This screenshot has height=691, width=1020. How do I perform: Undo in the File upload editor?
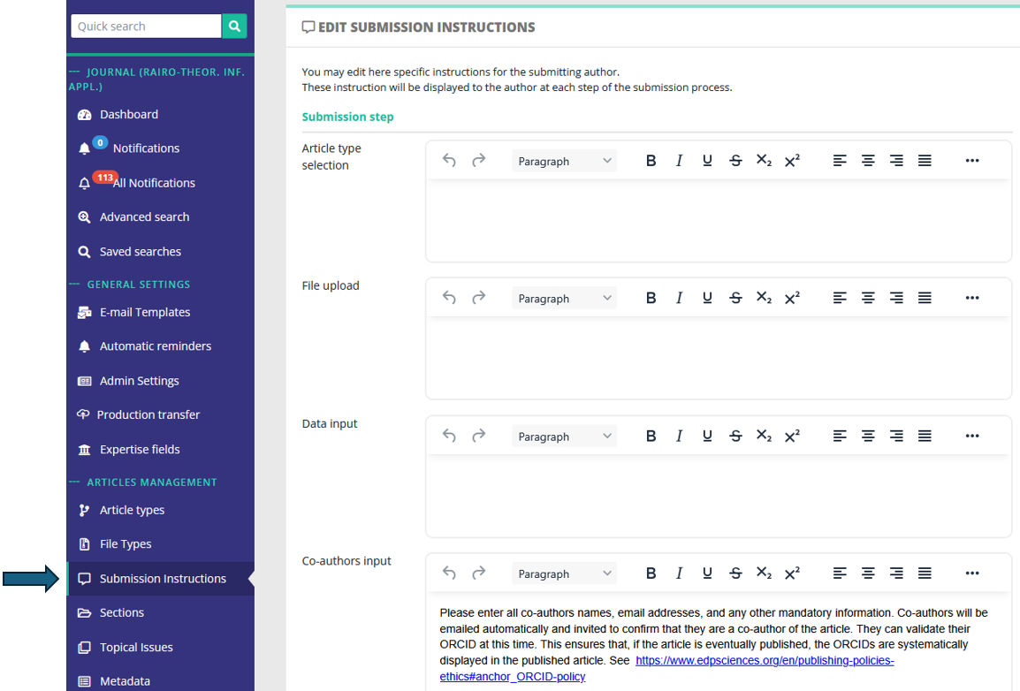click(449, 298)
